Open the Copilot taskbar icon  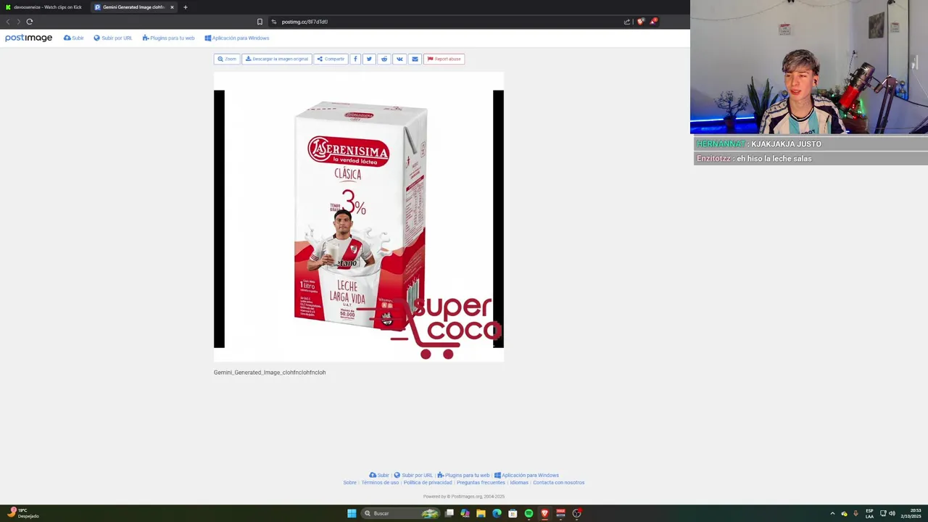coord(465,513)
